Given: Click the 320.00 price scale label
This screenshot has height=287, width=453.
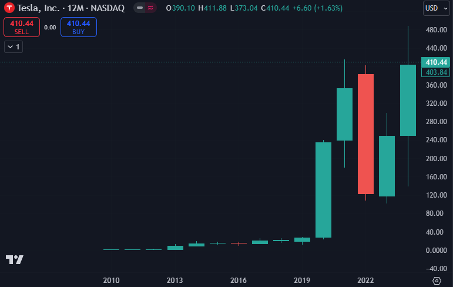Looking at the screenshot, I should pos(436,104).
